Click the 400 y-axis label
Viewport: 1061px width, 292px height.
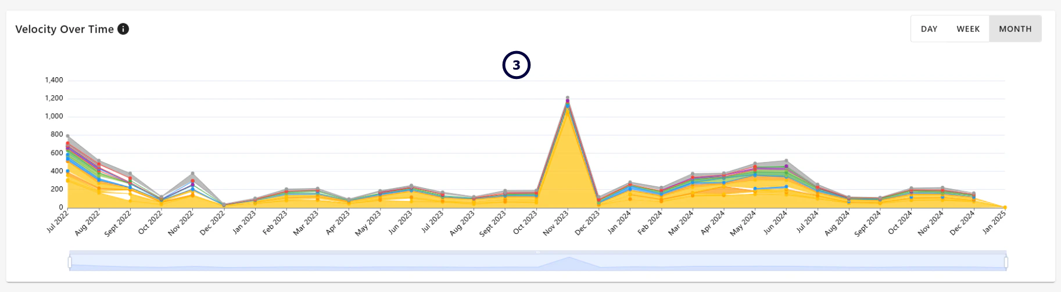tap(57, 171)
